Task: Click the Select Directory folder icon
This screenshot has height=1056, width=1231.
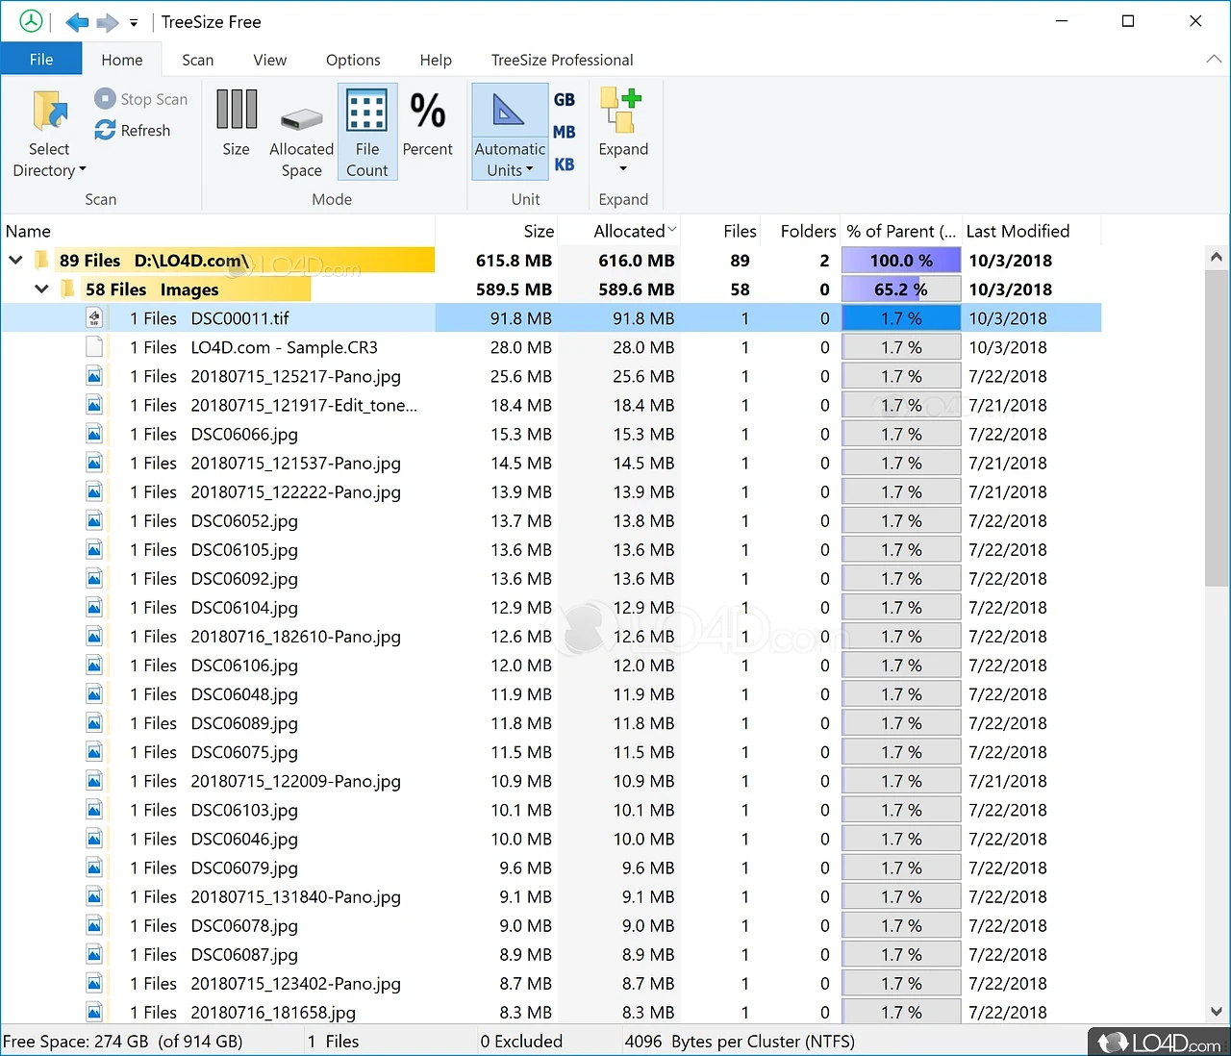Action: click(49, 112)
